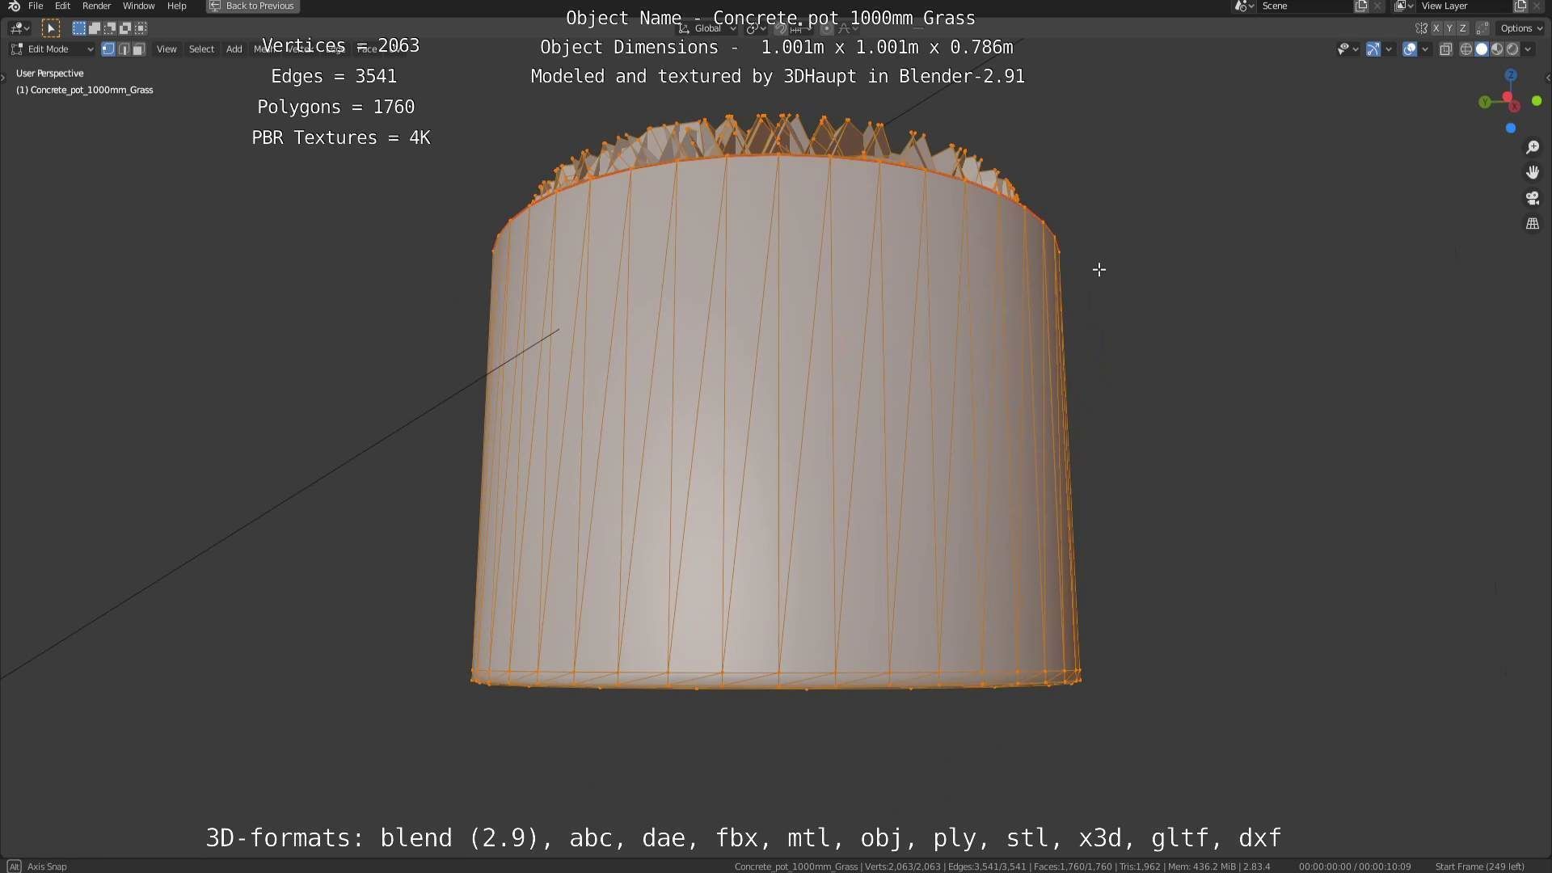
Task: Create a new scene
Action: (x=1361, y=6)
